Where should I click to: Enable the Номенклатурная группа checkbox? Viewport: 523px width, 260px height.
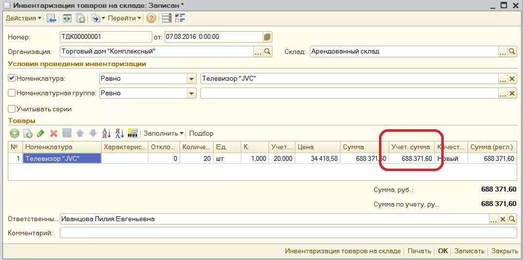tap(12, 93)
